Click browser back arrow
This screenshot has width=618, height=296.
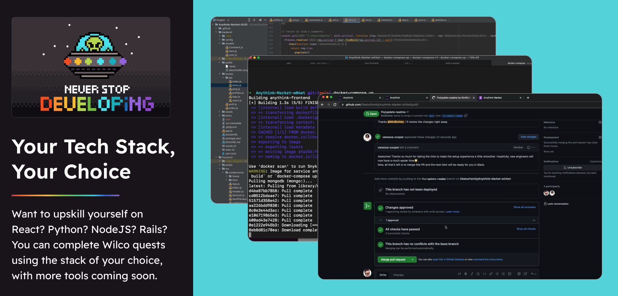322,105
